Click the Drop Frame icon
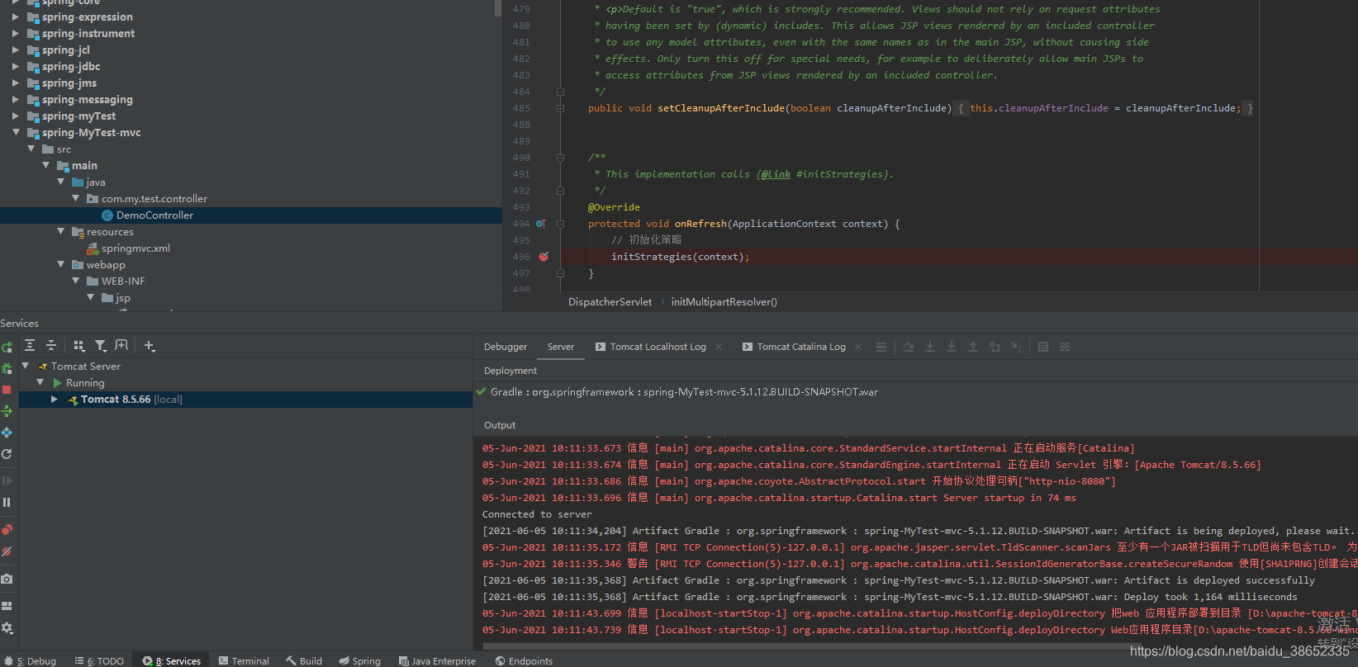1358x667 pixels. [x=995, y=347]
